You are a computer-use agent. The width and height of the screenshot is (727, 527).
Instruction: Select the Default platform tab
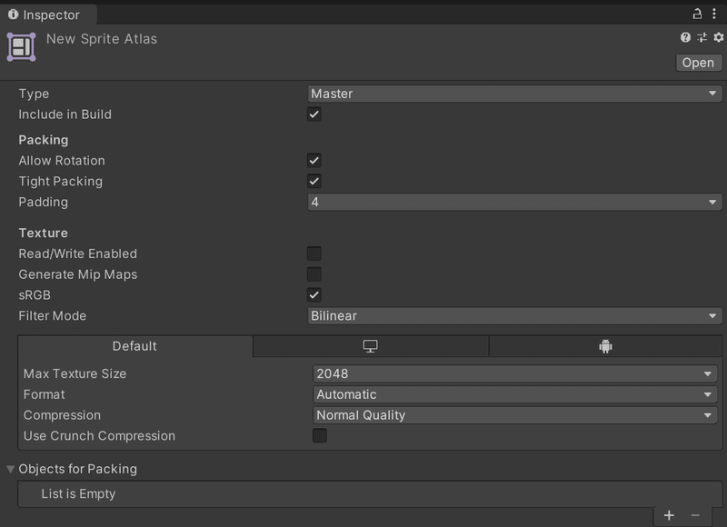134,346
